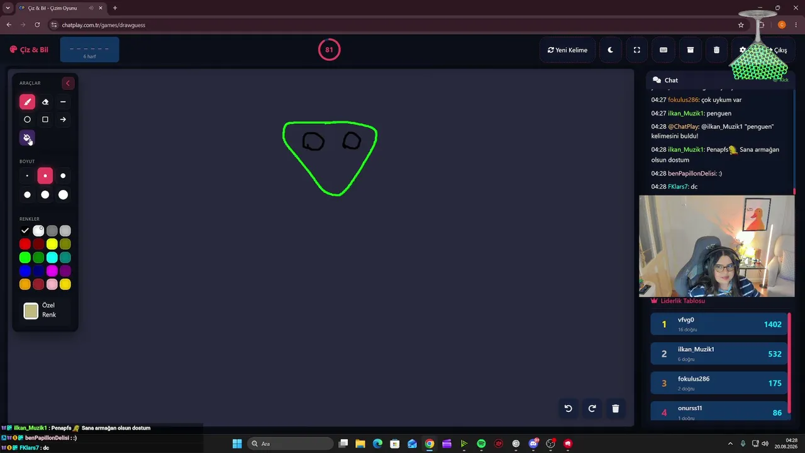Click the Çıkış exit button
Viewport: 805px width, 453px height.
[777, 50]
